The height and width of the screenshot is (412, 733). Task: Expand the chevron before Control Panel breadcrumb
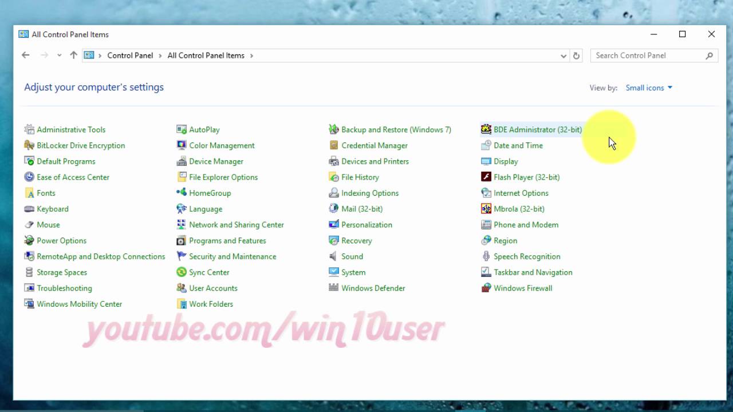coord(100,56)
